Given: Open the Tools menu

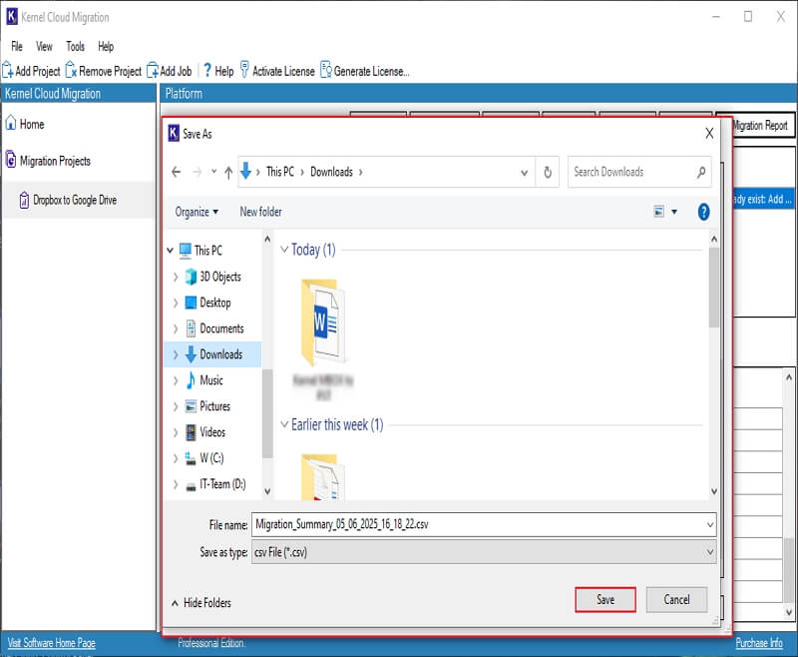Looking at the screenshot, I should (x=76, y=46).
